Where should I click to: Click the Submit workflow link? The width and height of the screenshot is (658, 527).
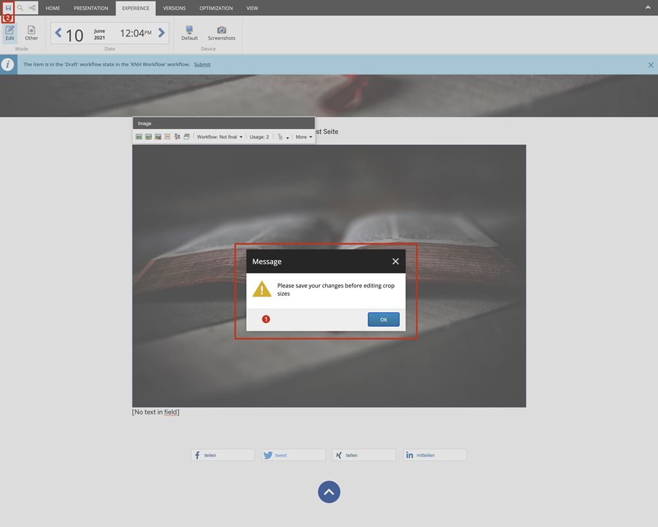[202, 65]
